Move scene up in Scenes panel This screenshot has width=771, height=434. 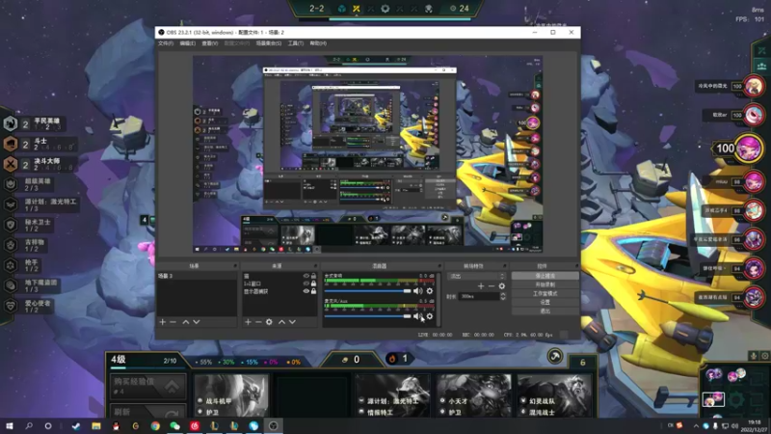186,322
